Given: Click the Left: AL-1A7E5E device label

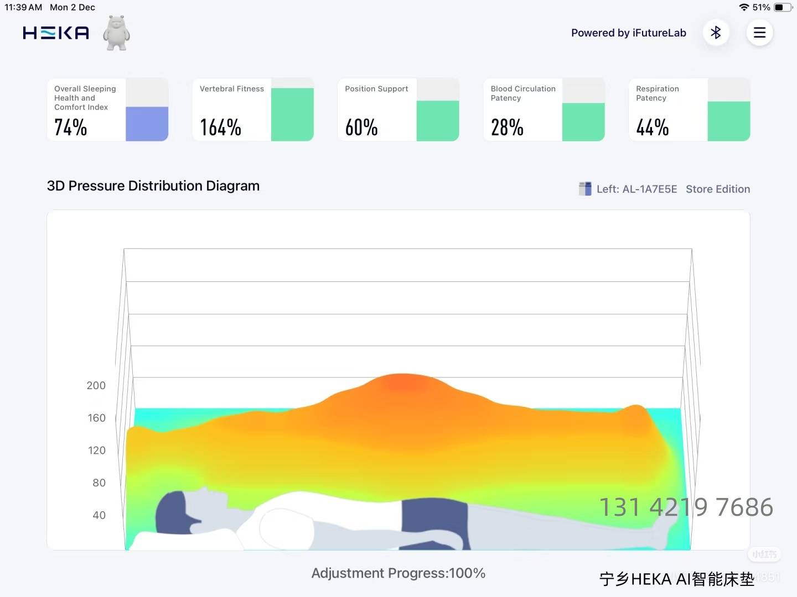Looking at the screenshot, I should [x=636, y=189].
